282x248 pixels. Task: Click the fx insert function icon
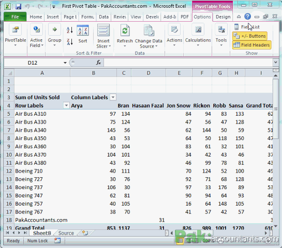click(98, 63)
